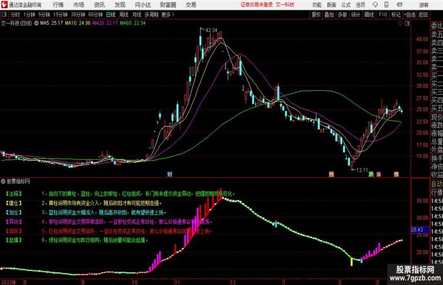Click the 返回 back button
This screenshot has width=443, height=285.
(x=423, y=15)
